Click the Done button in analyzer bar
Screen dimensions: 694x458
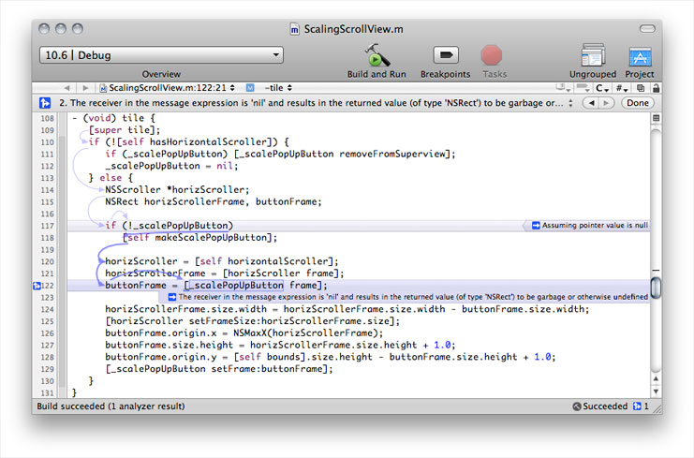(637, 102)
